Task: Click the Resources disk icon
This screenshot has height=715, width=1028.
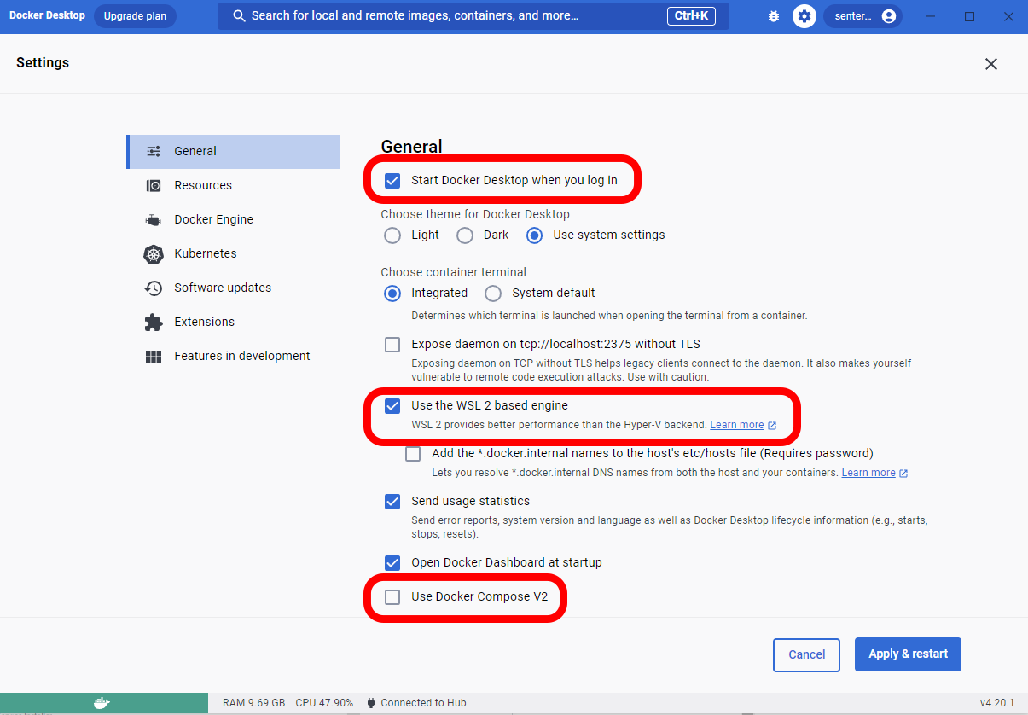Action: [154, 185]
